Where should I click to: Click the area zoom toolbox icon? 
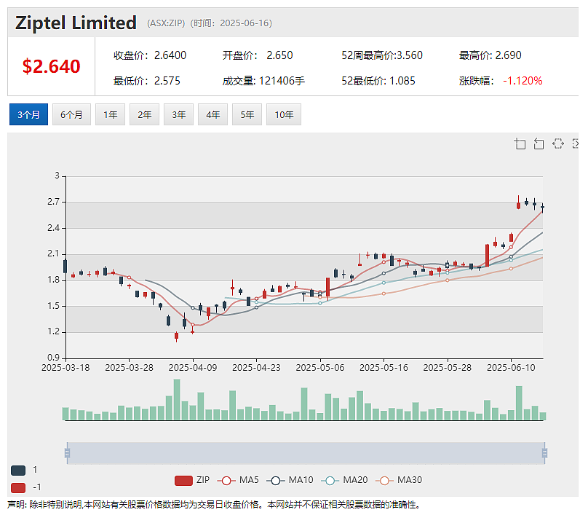coord(520,143)
